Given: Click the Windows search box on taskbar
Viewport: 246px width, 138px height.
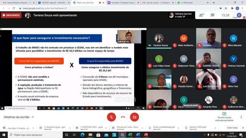Looking at the screenshot, I should click(31, 135).
